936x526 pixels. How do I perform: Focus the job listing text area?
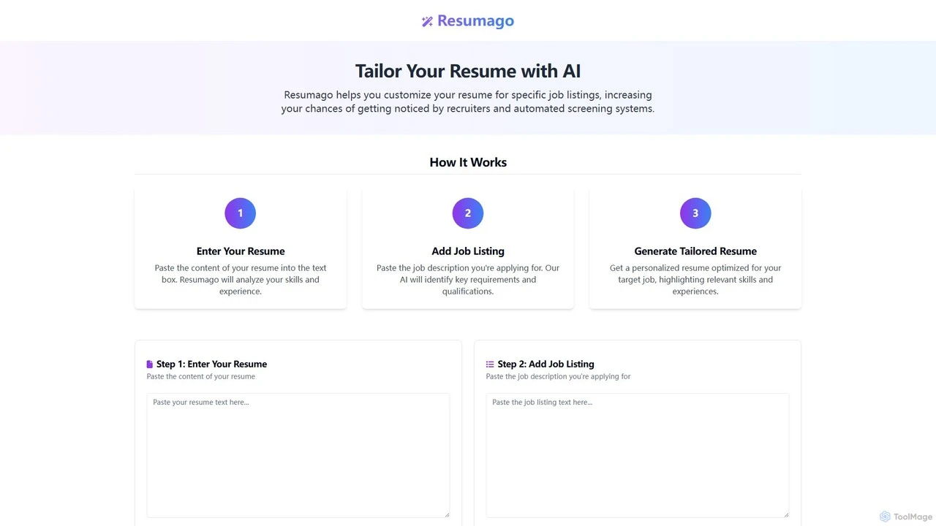(x=638, y=456)
